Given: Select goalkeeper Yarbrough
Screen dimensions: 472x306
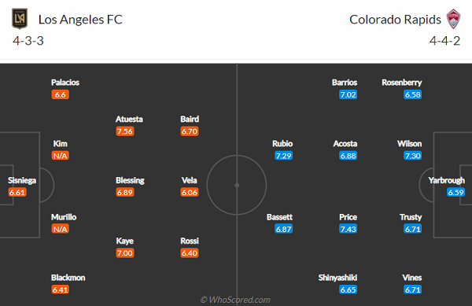Looking at the screenshot, I should pyautogui.click(x=446, y=180).
